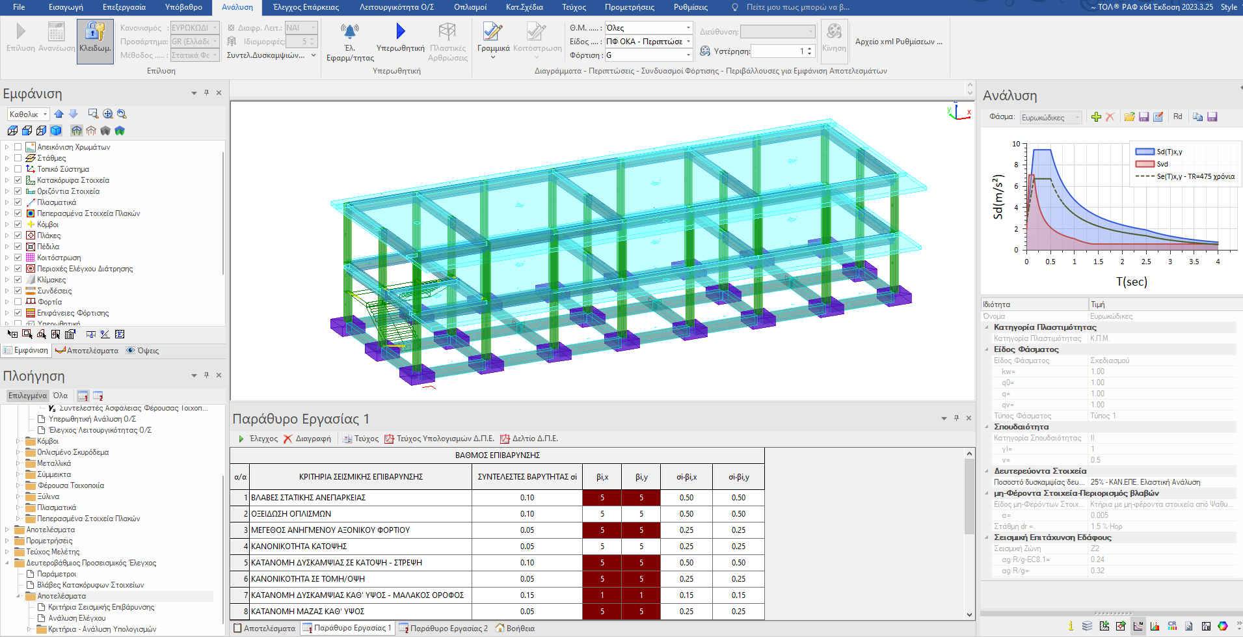Image resolution: width=1243 pixels, height=637 pixels.
Task: Open the Οπλισμοί ribbon tab
Action: pos(470,7)
